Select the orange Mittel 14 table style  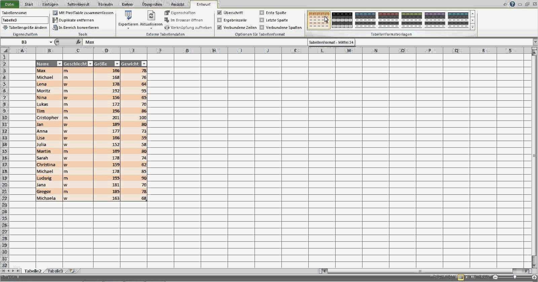[319, 20]
